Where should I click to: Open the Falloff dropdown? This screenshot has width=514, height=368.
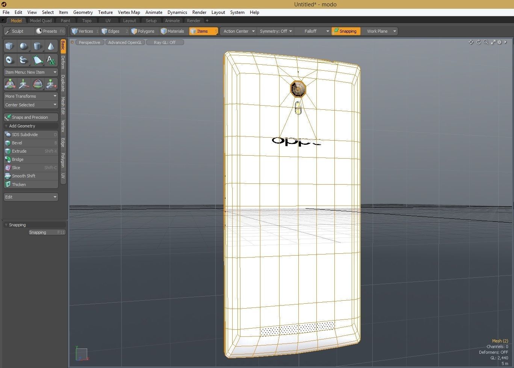point(312,31)
